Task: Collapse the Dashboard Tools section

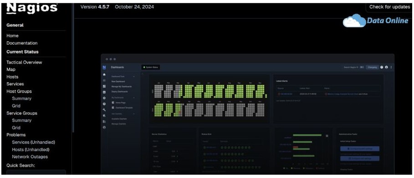Action: pyautogui.click(x=134, y=76)
